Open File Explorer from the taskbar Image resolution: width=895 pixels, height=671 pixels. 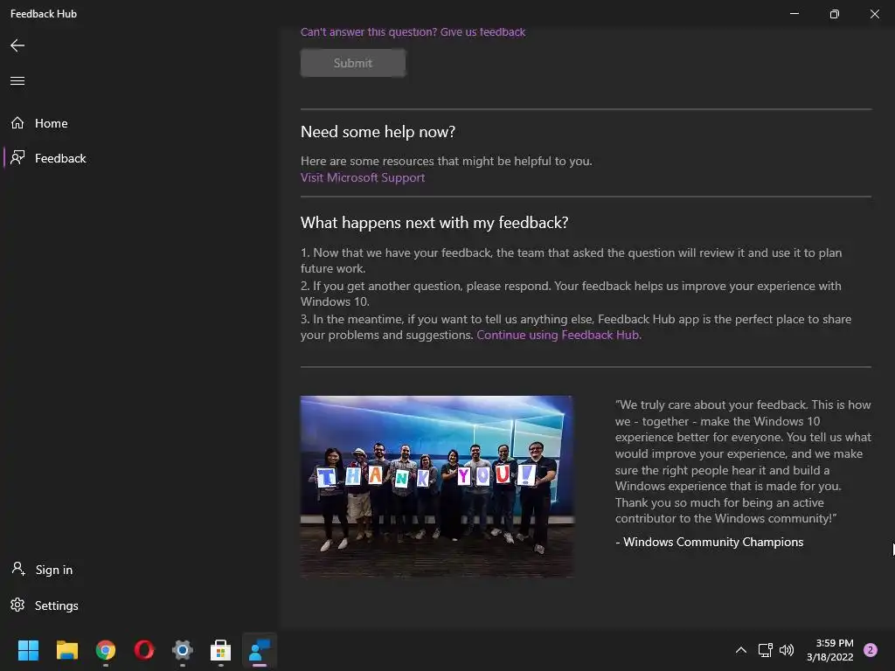click(x=66, y=650)
